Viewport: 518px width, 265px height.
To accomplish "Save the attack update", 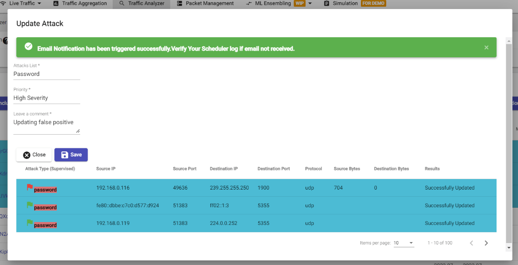I will tap(71, 155).
